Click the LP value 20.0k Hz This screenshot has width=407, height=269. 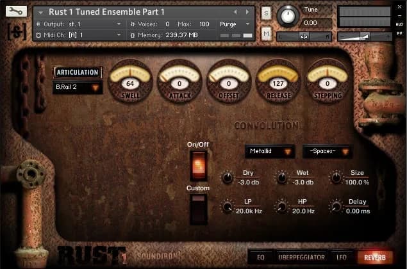(249, 211)
